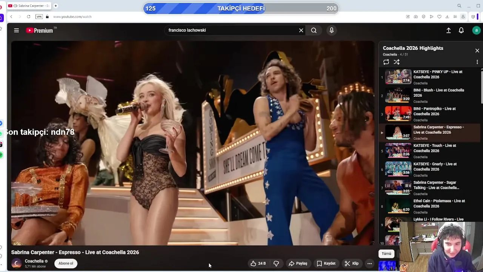Screen dimensions: 483x272
Task: Toggle the VPN badge in address bar
Action: (x=39, y=17)
